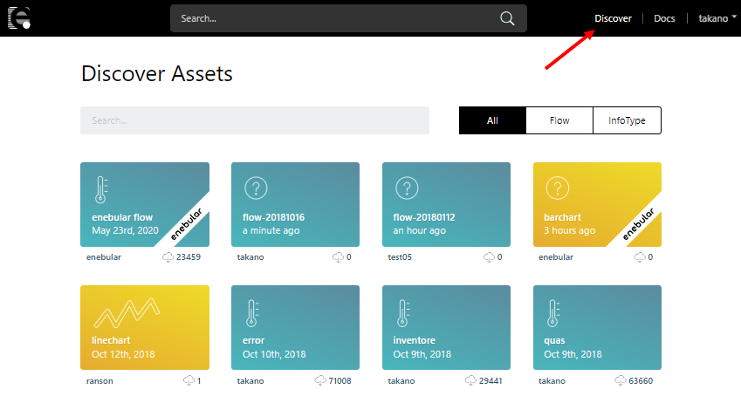This screenshot has height=403, width=741.
Task: Click the ranson author link
Action: 99,381
